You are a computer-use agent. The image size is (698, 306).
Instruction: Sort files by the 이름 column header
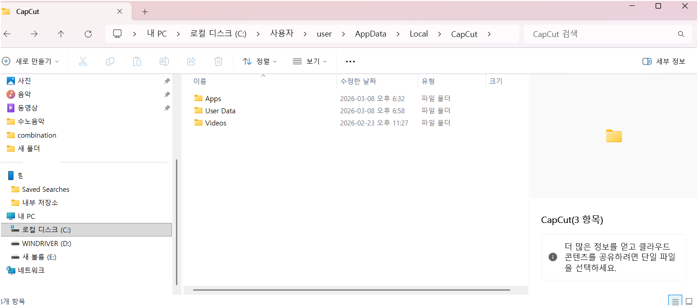click(200, 81)
